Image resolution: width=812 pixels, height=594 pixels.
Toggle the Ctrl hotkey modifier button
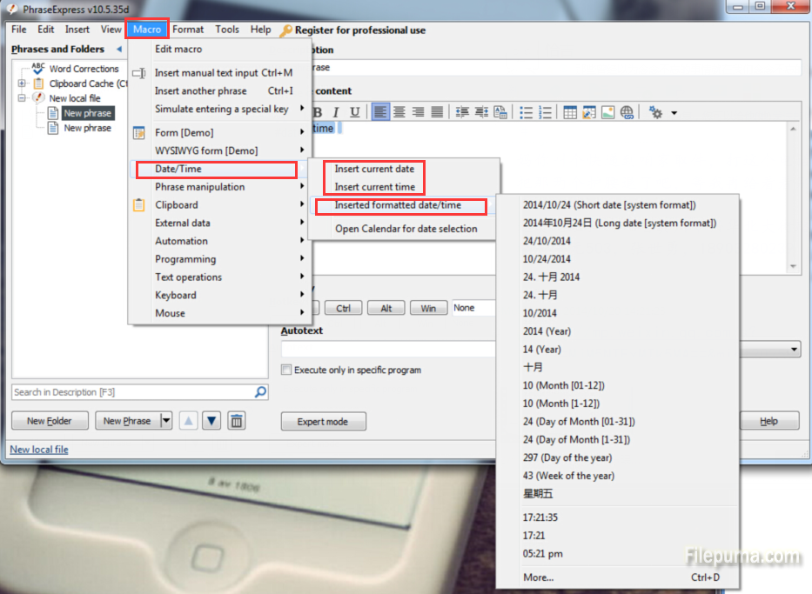(344, 308)
